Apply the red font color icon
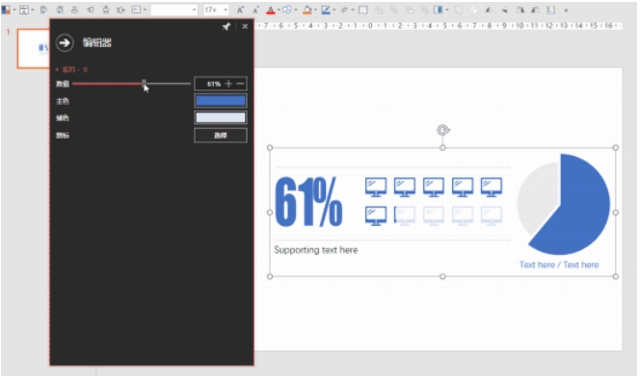 (x=271, y=10)
